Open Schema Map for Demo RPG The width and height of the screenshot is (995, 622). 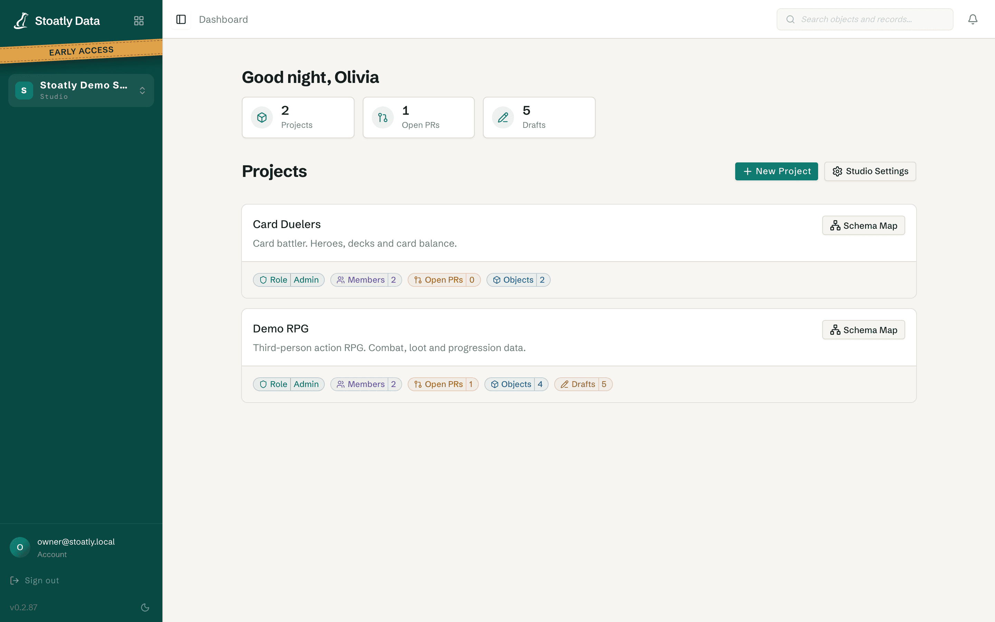click(863, 330)
